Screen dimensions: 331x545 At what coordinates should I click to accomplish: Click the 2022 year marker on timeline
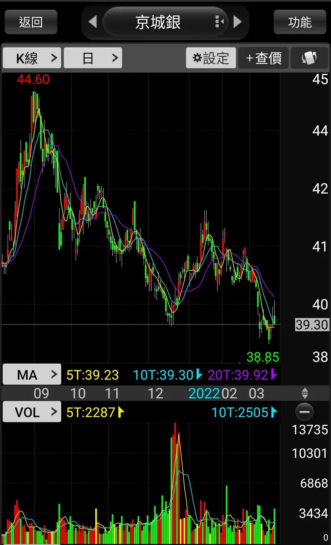(204, 393)
